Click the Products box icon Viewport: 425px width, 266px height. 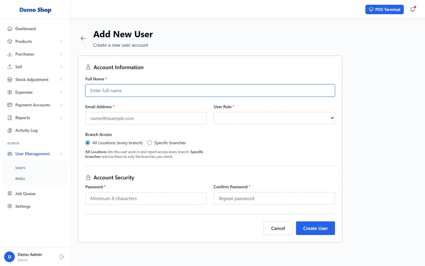[x=10, y=41]
